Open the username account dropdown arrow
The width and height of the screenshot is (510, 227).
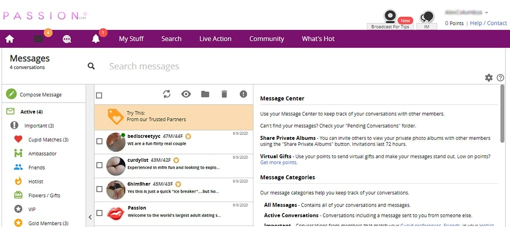click(487, 12)
